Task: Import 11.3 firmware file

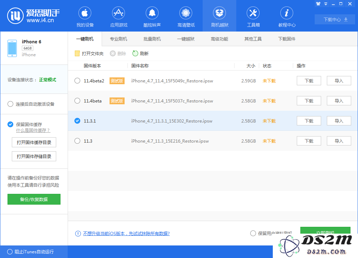Action: tap(339, 141)
